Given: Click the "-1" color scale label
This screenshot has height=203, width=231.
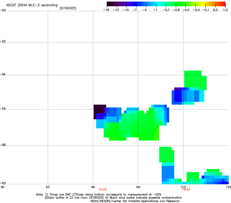Looking at the screenshot, I should (155, 10).
